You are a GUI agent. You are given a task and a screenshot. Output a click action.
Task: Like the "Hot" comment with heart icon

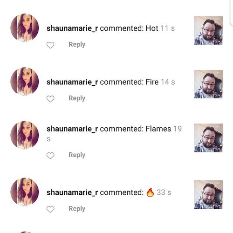tap(50, 45)
